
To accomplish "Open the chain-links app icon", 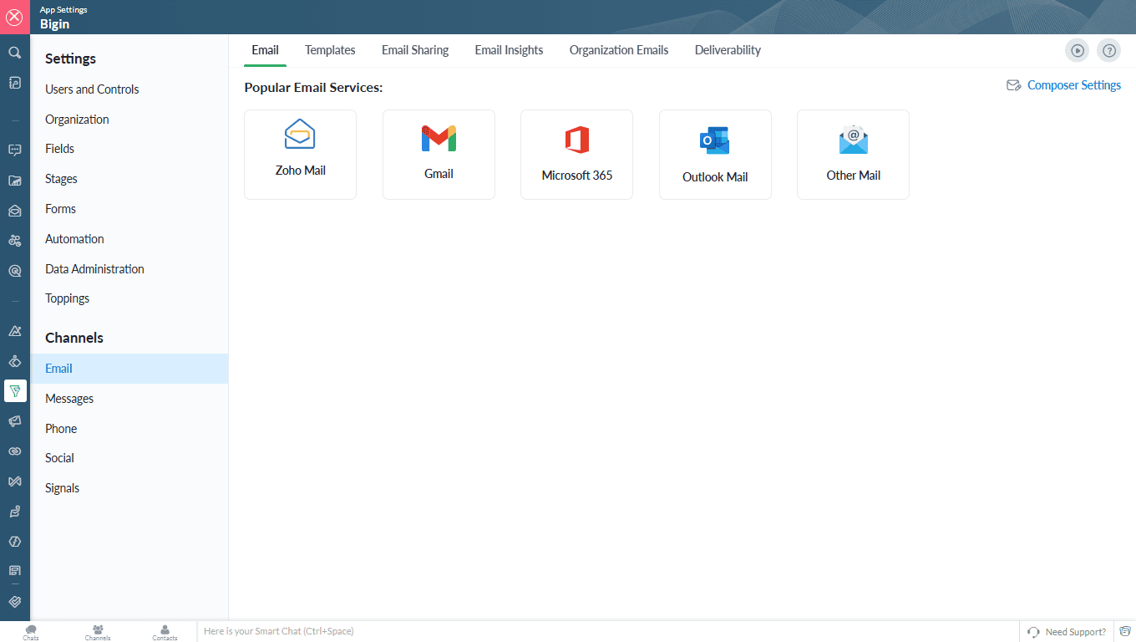I will click(x=14, y=451).
